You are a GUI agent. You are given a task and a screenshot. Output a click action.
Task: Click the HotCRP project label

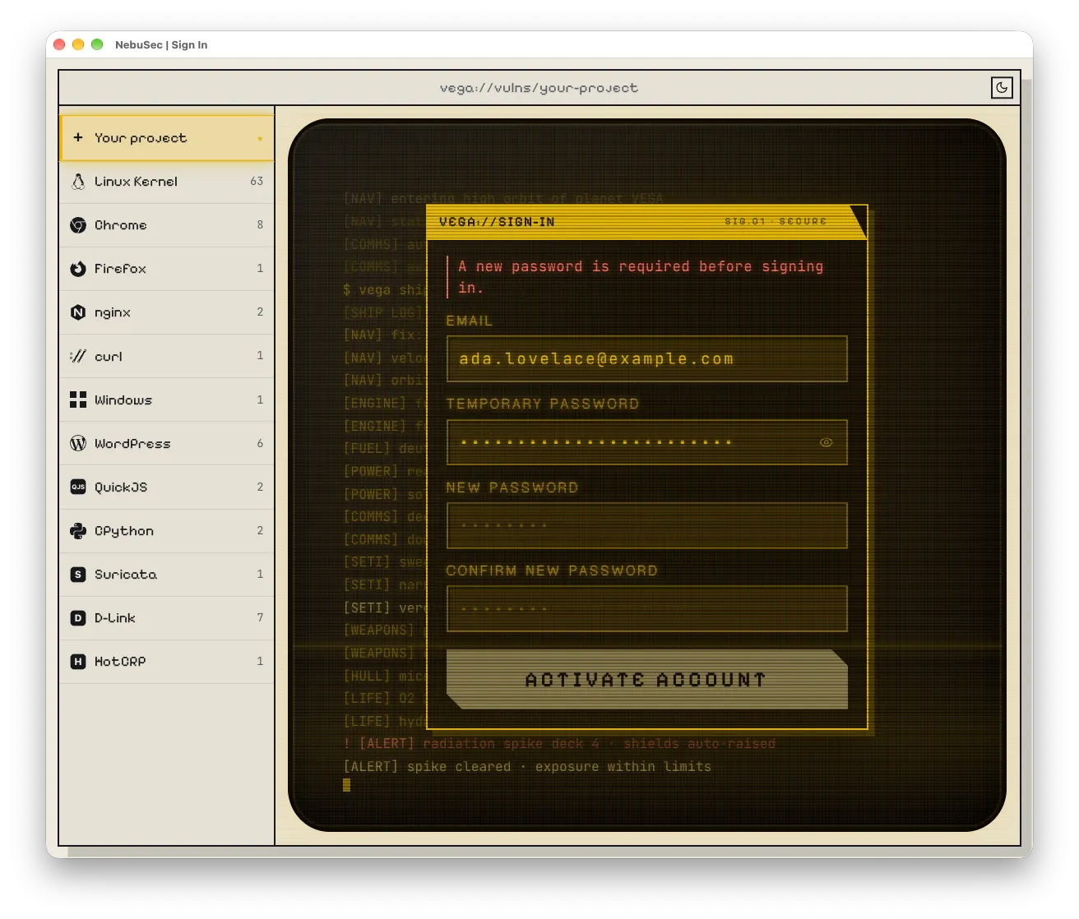point(120,662)
